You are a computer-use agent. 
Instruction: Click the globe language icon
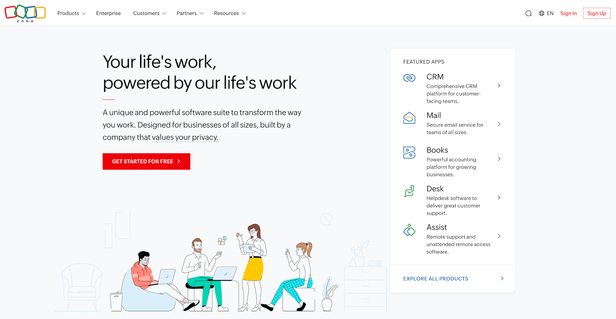[x=541, y=13]
